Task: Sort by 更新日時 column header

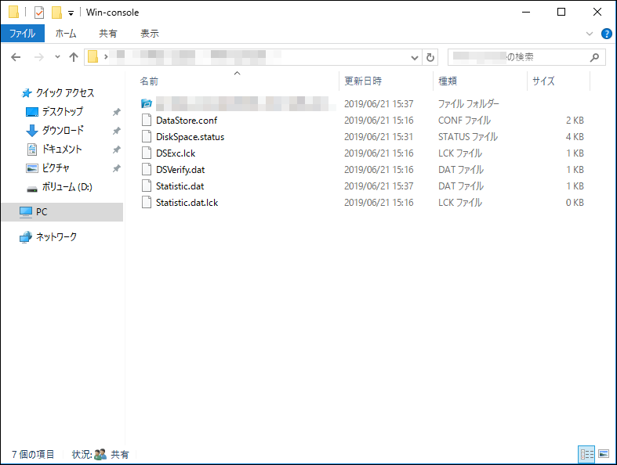Action: (x=363, y=81)
